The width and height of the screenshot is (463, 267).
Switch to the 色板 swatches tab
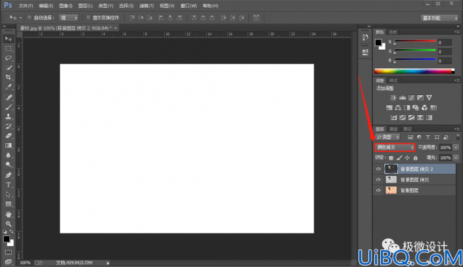(393, 32)
